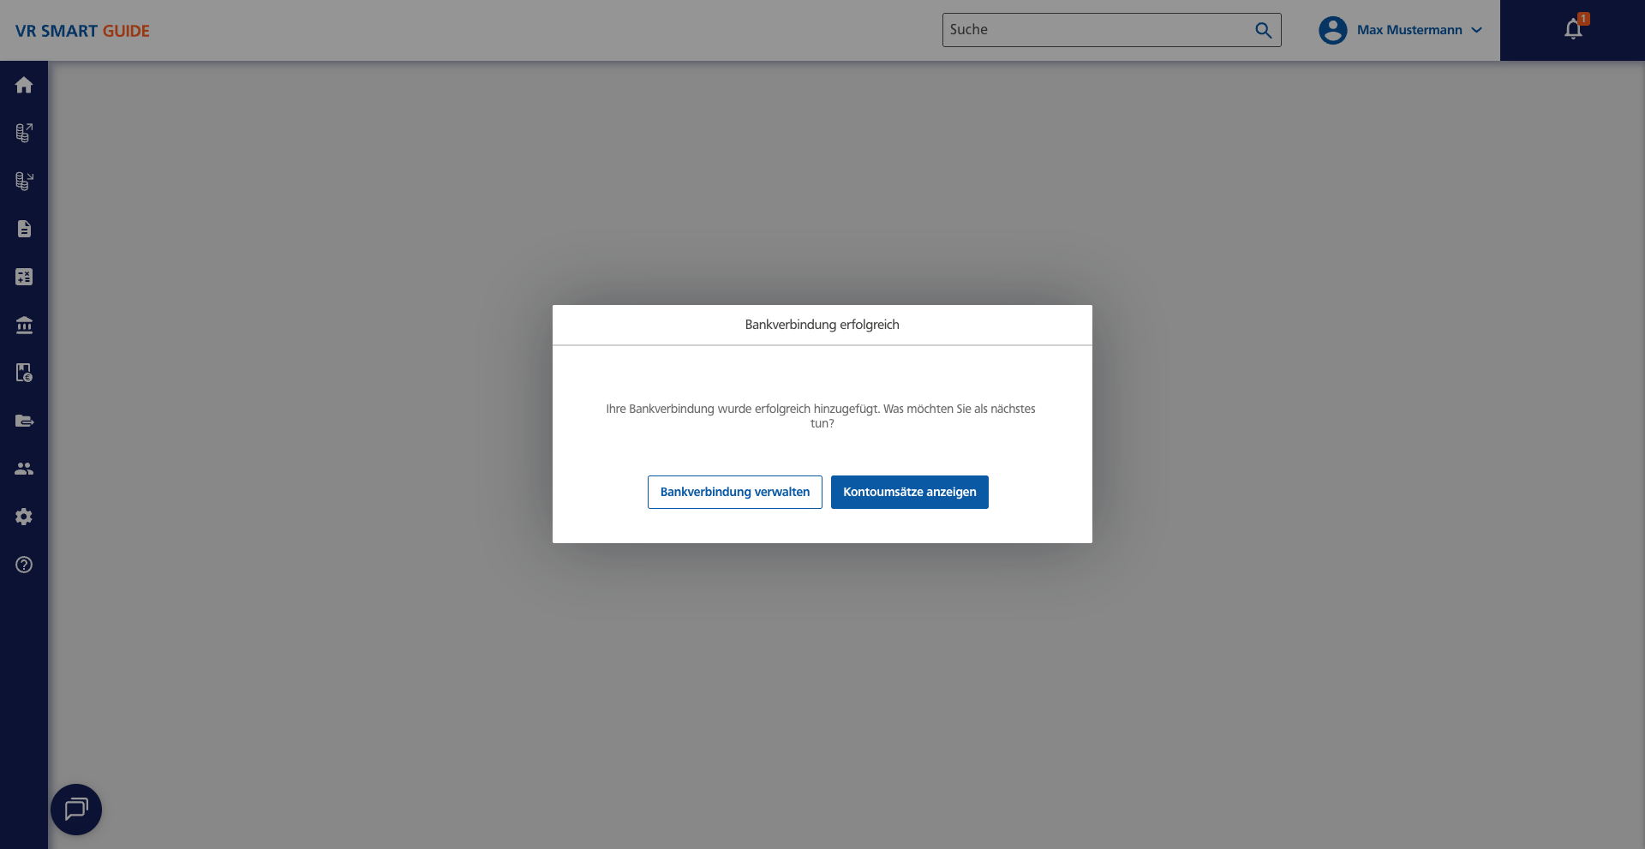Open settings gear in sidebar
The height and width of the screenshot is (849, 1645).
tap(24, 517)
